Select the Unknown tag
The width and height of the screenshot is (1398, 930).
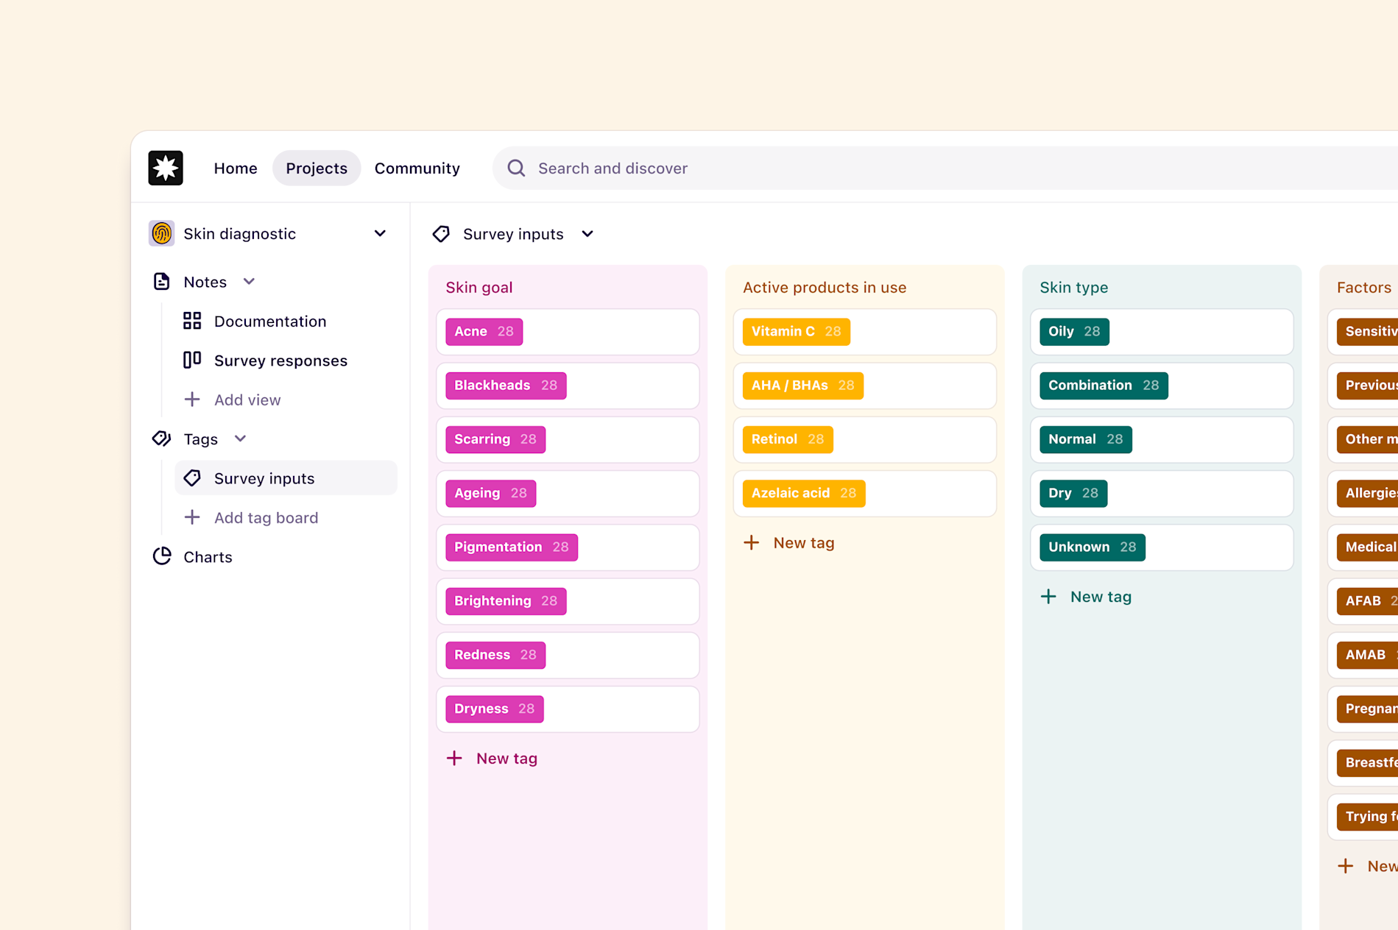(1092, 547)
